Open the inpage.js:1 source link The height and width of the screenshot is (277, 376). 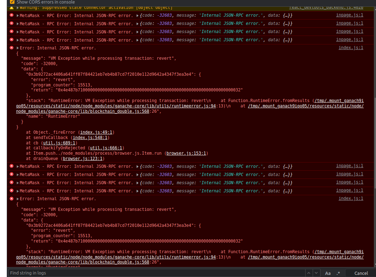tap(350, 15)
